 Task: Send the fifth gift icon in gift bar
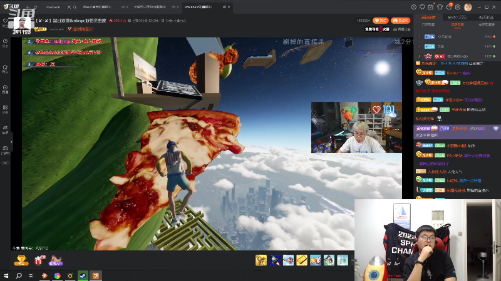[x=315, y=260]
